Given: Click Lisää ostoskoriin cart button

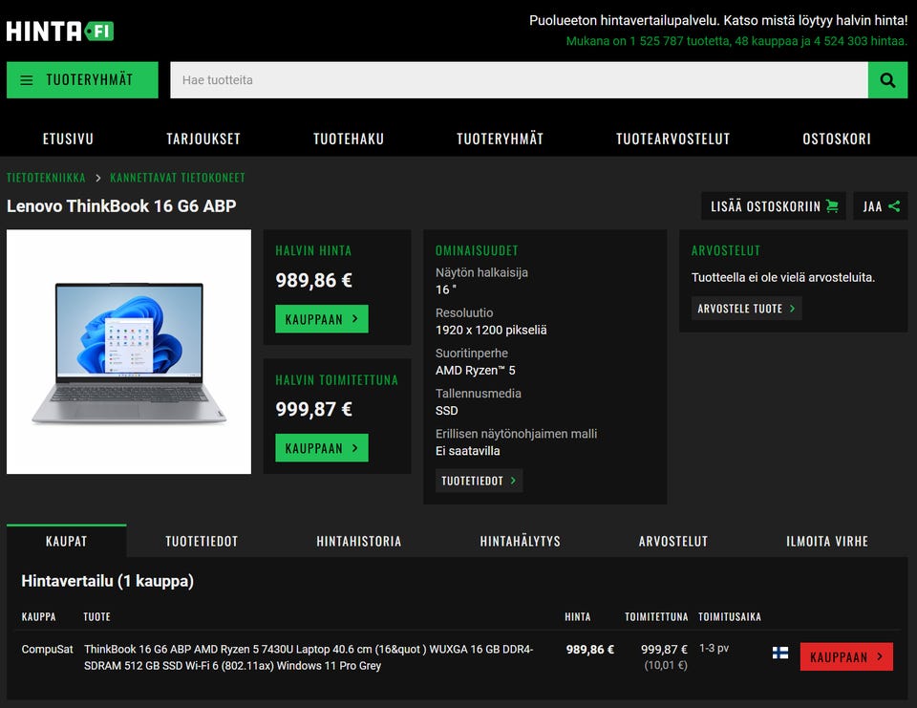Looking at the screenshot, I should click(x=773, y=206).
